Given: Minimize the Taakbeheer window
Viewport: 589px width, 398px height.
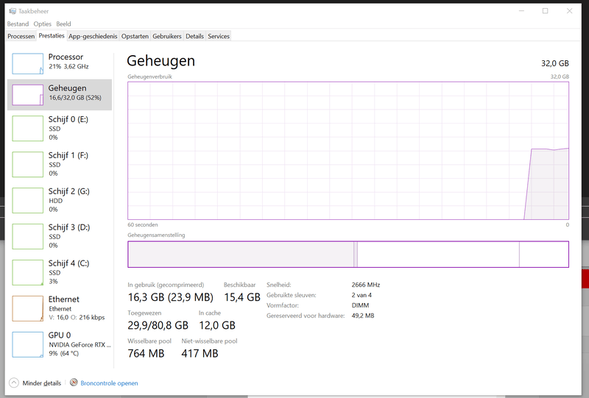Looking at the screenshot, I should (521, 11).
